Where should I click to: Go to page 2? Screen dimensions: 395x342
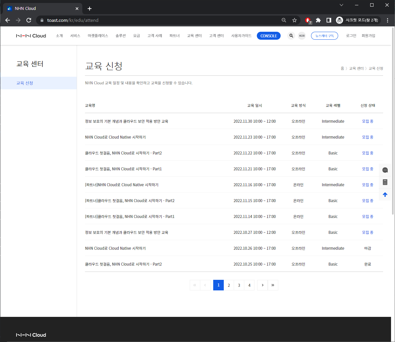pyautogui.click(x=229, y=285)
